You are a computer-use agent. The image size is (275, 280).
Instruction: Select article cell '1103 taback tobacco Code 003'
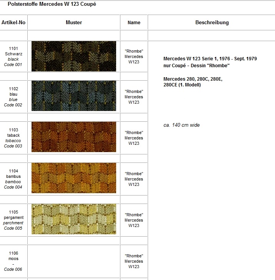pyautogui.click(x=13, y=138)
